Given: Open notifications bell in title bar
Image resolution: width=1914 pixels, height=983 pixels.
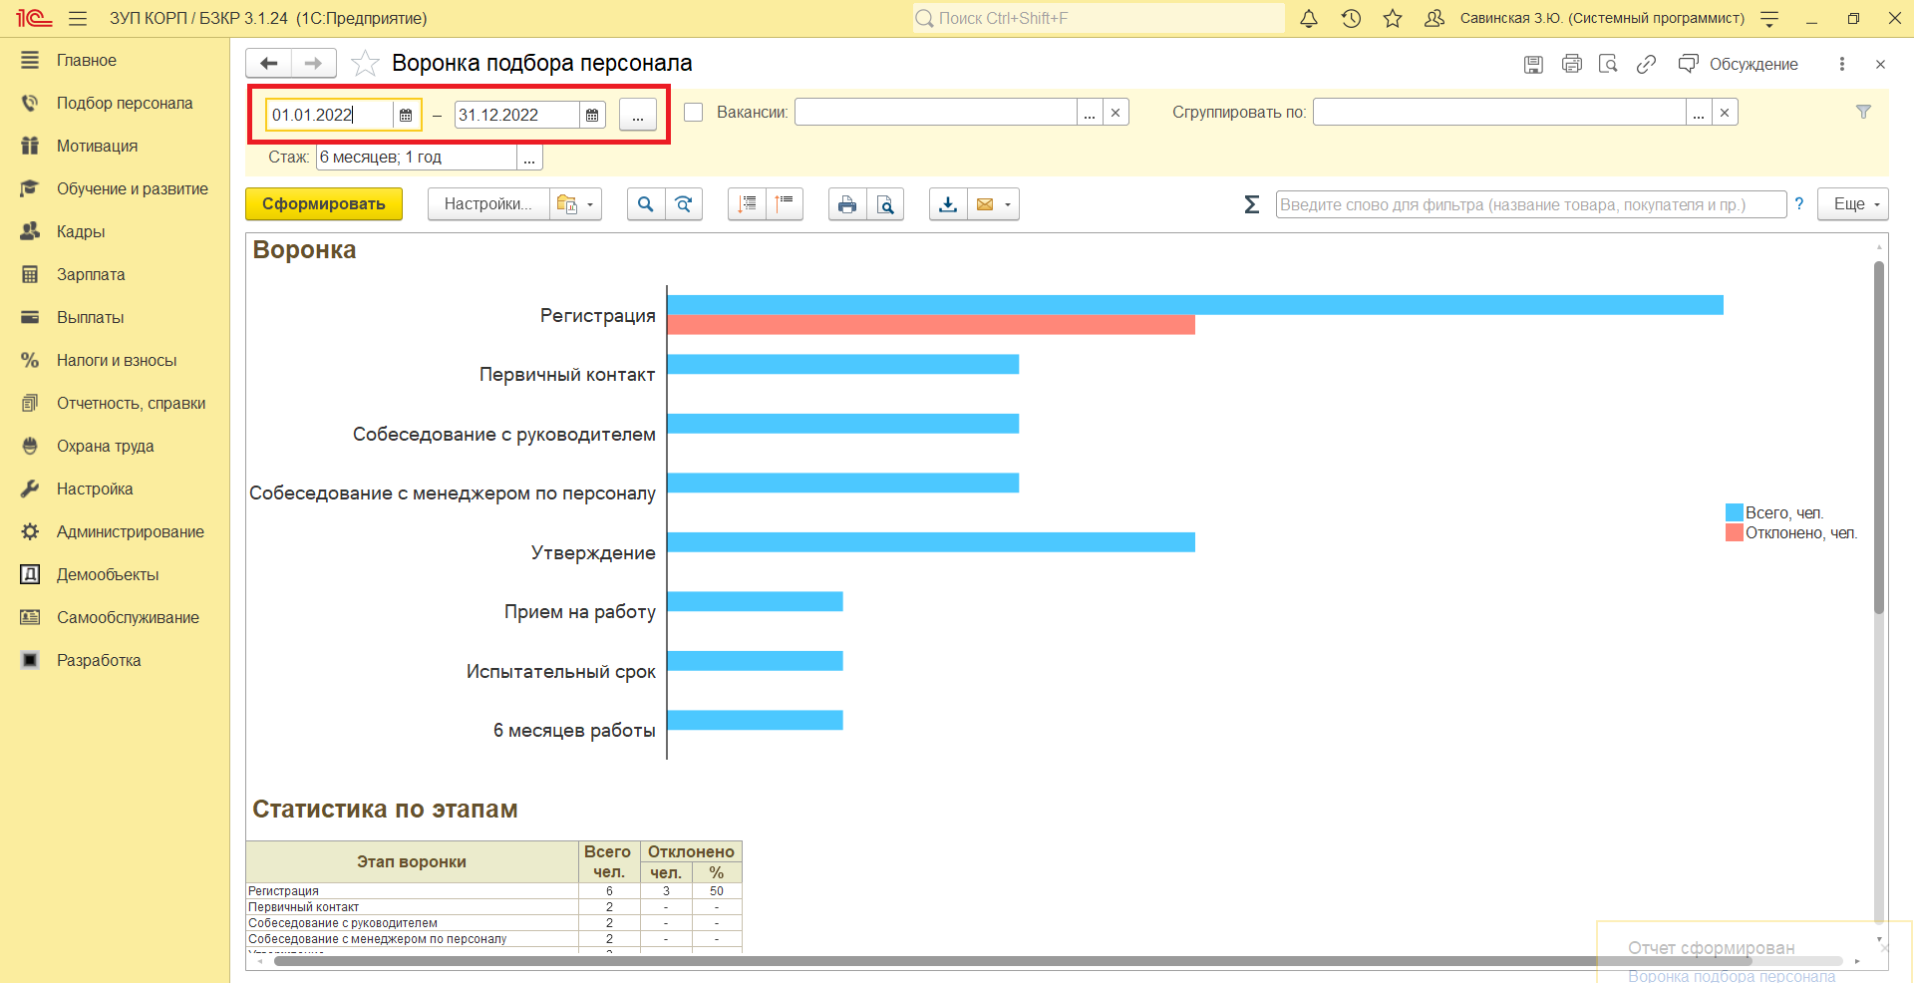Looking at the screenshot, I should (1309, 19).
